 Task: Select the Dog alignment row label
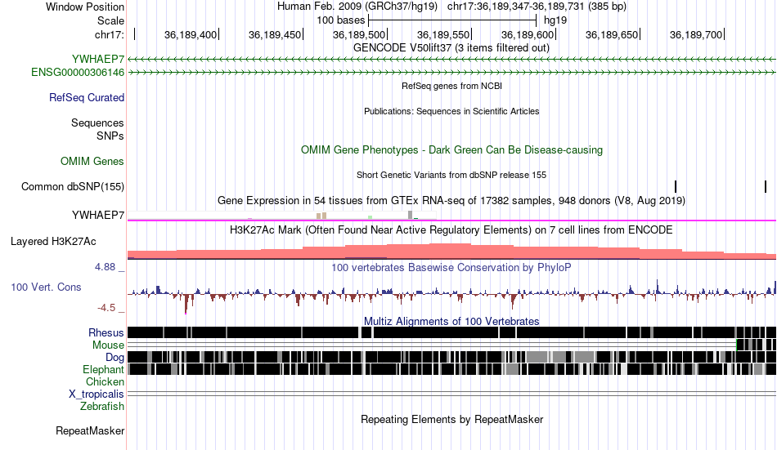pos(115,358)
